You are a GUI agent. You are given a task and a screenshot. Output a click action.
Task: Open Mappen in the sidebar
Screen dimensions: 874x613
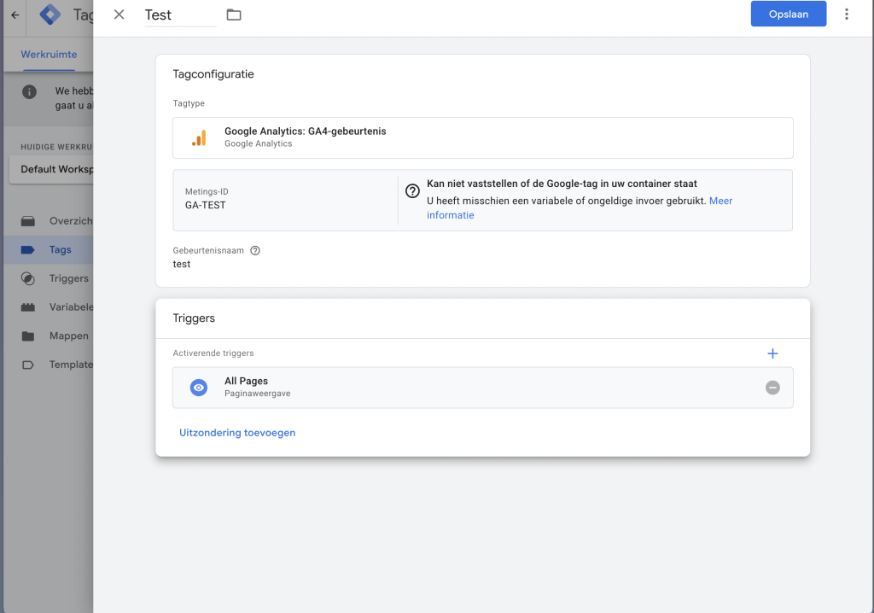[x=49, y=336]
